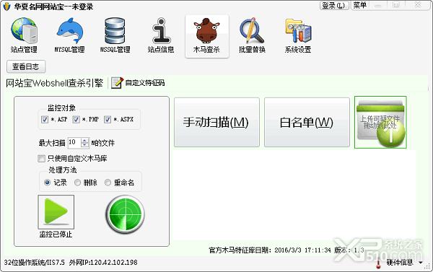Viewport: 433px width, 272px height.
Task: Enable 只使用自定义木马库 checkbox
Action: coord(41,159)
